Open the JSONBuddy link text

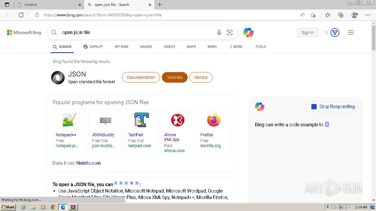(103, 135)
